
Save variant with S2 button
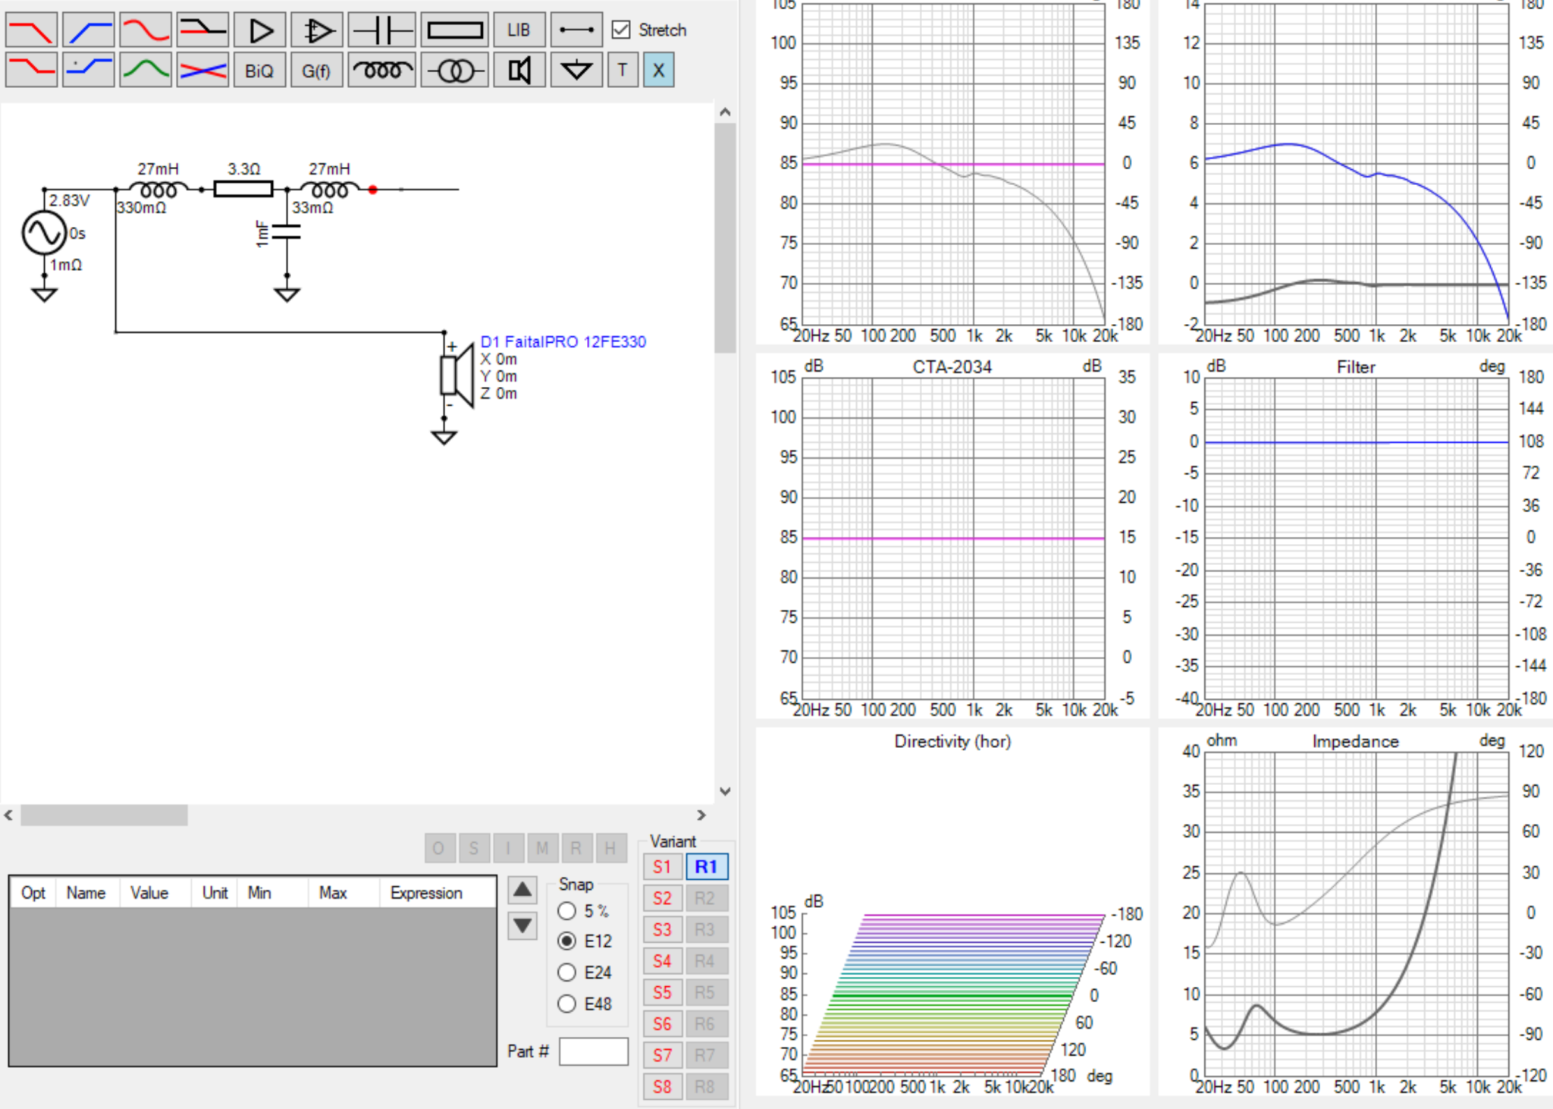pos(662,898)
